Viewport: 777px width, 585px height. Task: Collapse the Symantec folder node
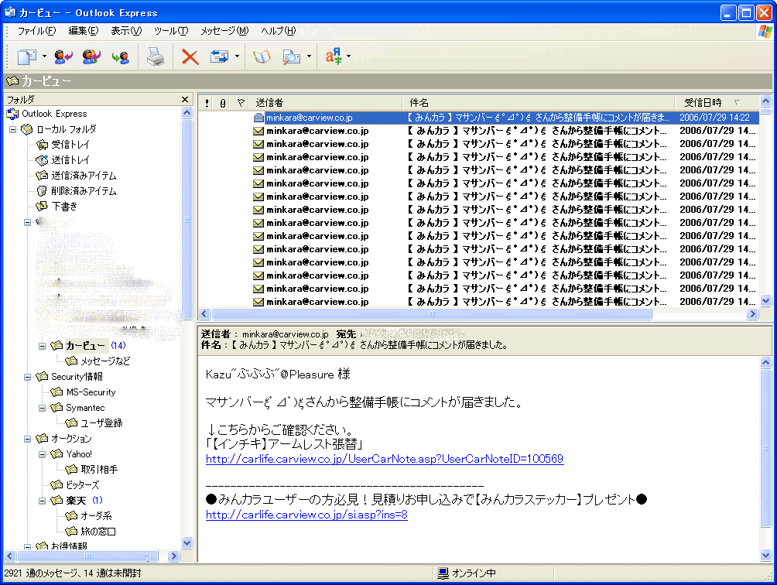(x=42, y=408)
